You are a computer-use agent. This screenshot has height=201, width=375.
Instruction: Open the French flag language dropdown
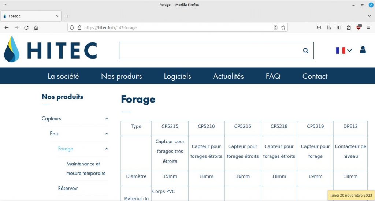click(x=344, y=51)
